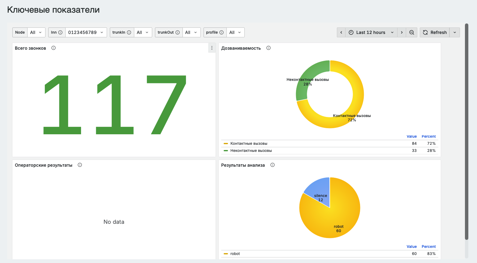
Task: Toggle Неконтактные вызовы legend series
Action: pos(251,151)
